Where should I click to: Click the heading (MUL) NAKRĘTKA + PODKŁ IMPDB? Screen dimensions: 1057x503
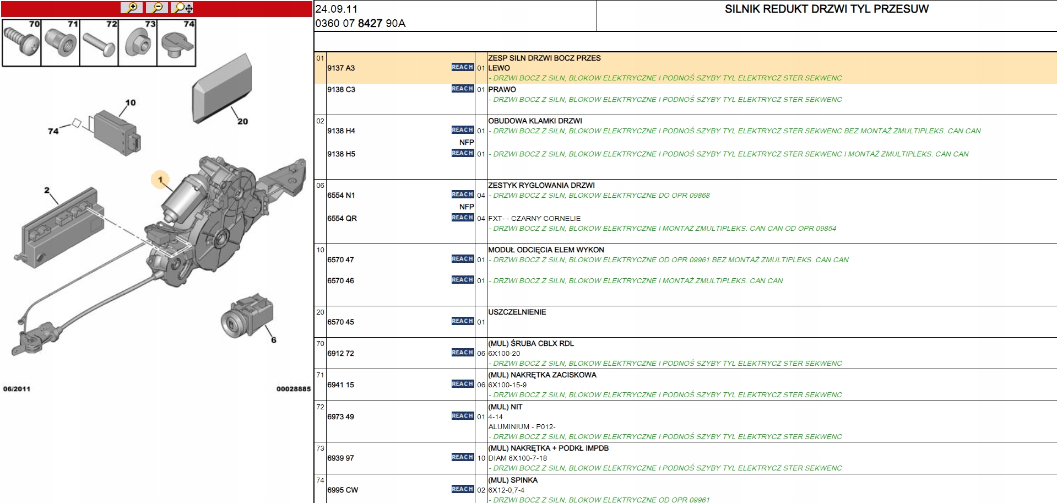click(548, 448)
